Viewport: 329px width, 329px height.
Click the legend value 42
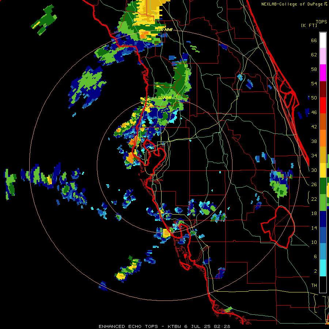[x=314, y=127]
